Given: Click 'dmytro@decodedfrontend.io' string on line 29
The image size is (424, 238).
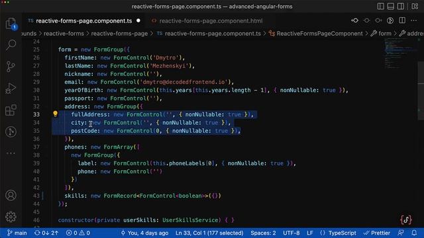Looking at the screenshot, I should [x=184, y=82].
